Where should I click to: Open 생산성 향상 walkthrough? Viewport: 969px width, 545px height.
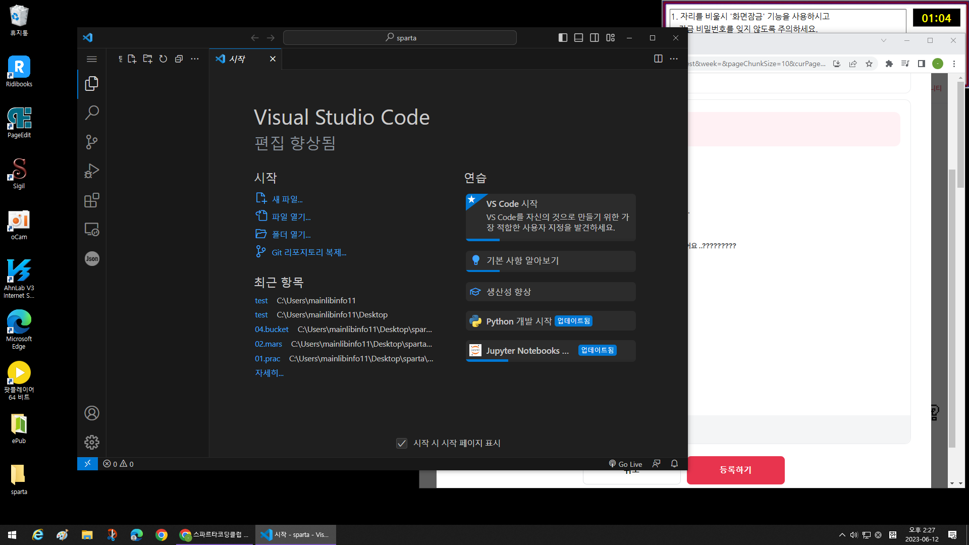click(551, 292)
